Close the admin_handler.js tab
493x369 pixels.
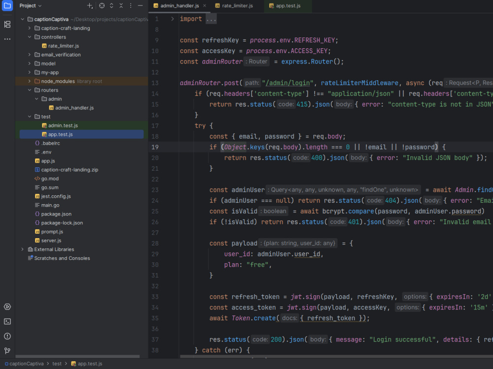click(x=205, y=5)
